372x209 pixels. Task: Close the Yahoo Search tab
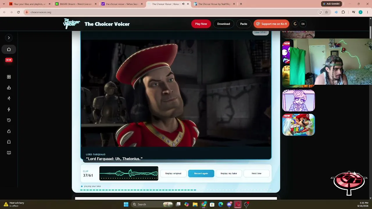coord(142,4)
